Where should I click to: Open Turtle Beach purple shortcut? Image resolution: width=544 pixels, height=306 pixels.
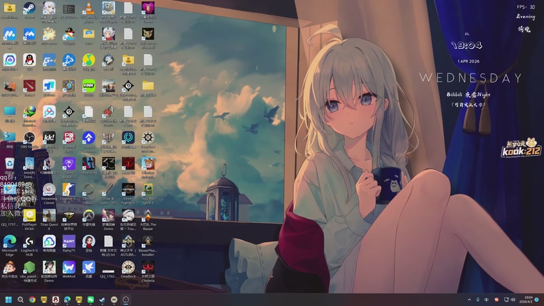click(x=69, y=167)
